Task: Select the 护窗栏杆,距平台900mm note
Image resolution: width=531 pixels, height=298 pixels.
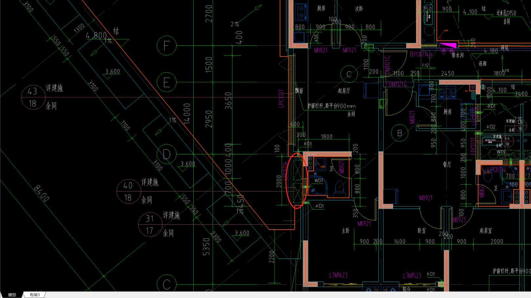Action: [x=331, y=106]
